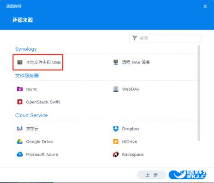The image size is (214, 183).
Task: Choose the rsync folder icon
Action: [20, 89]
